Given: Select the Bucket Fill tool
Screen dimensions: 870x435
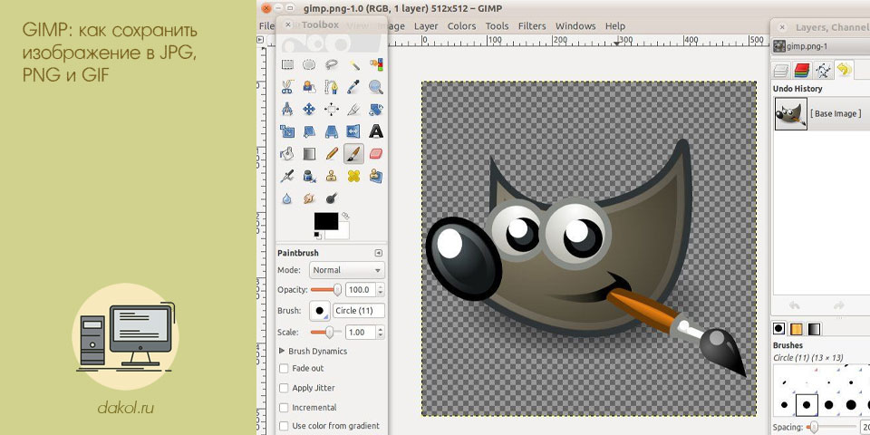Looking at the screenshot, I should pyautogui.click(x=287, y=154).
